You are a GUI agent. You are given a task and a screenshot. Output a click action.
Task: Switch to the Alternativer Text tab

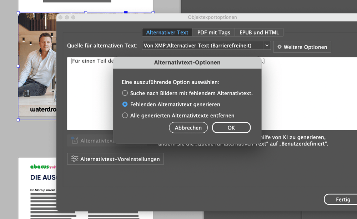[x=167, y=32]
